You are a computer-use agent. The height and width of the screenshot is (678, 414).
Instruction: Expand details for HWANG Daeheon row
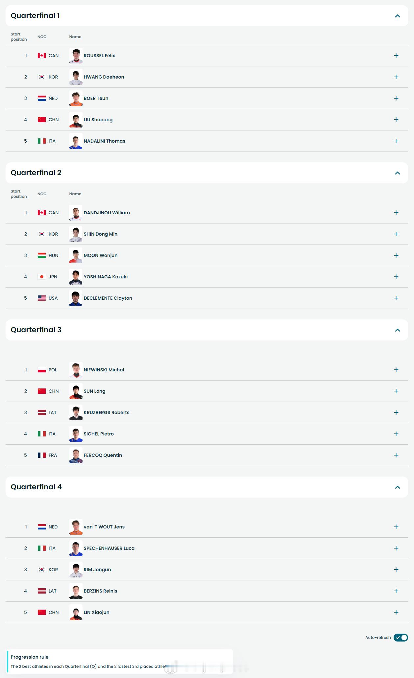[x=396, y=77]
